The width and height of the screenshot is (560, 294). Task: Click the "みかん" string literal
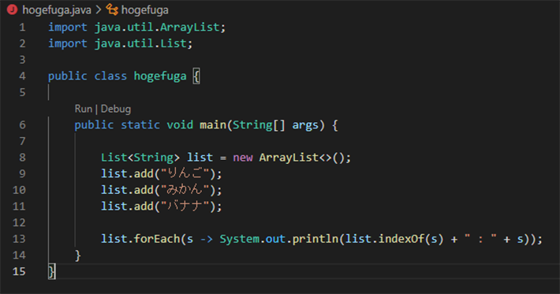[185, 190]
